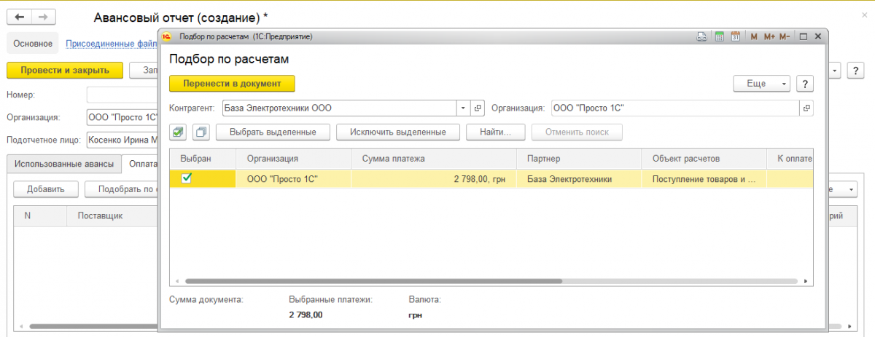Switch to the Основное tab
875x337 pixels.
(33, 44)
